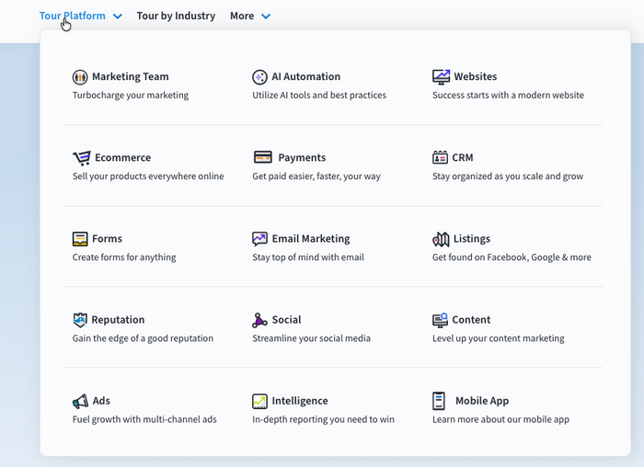Open the Mobile App link
This screenshot has height=467, width=644.
482,401
